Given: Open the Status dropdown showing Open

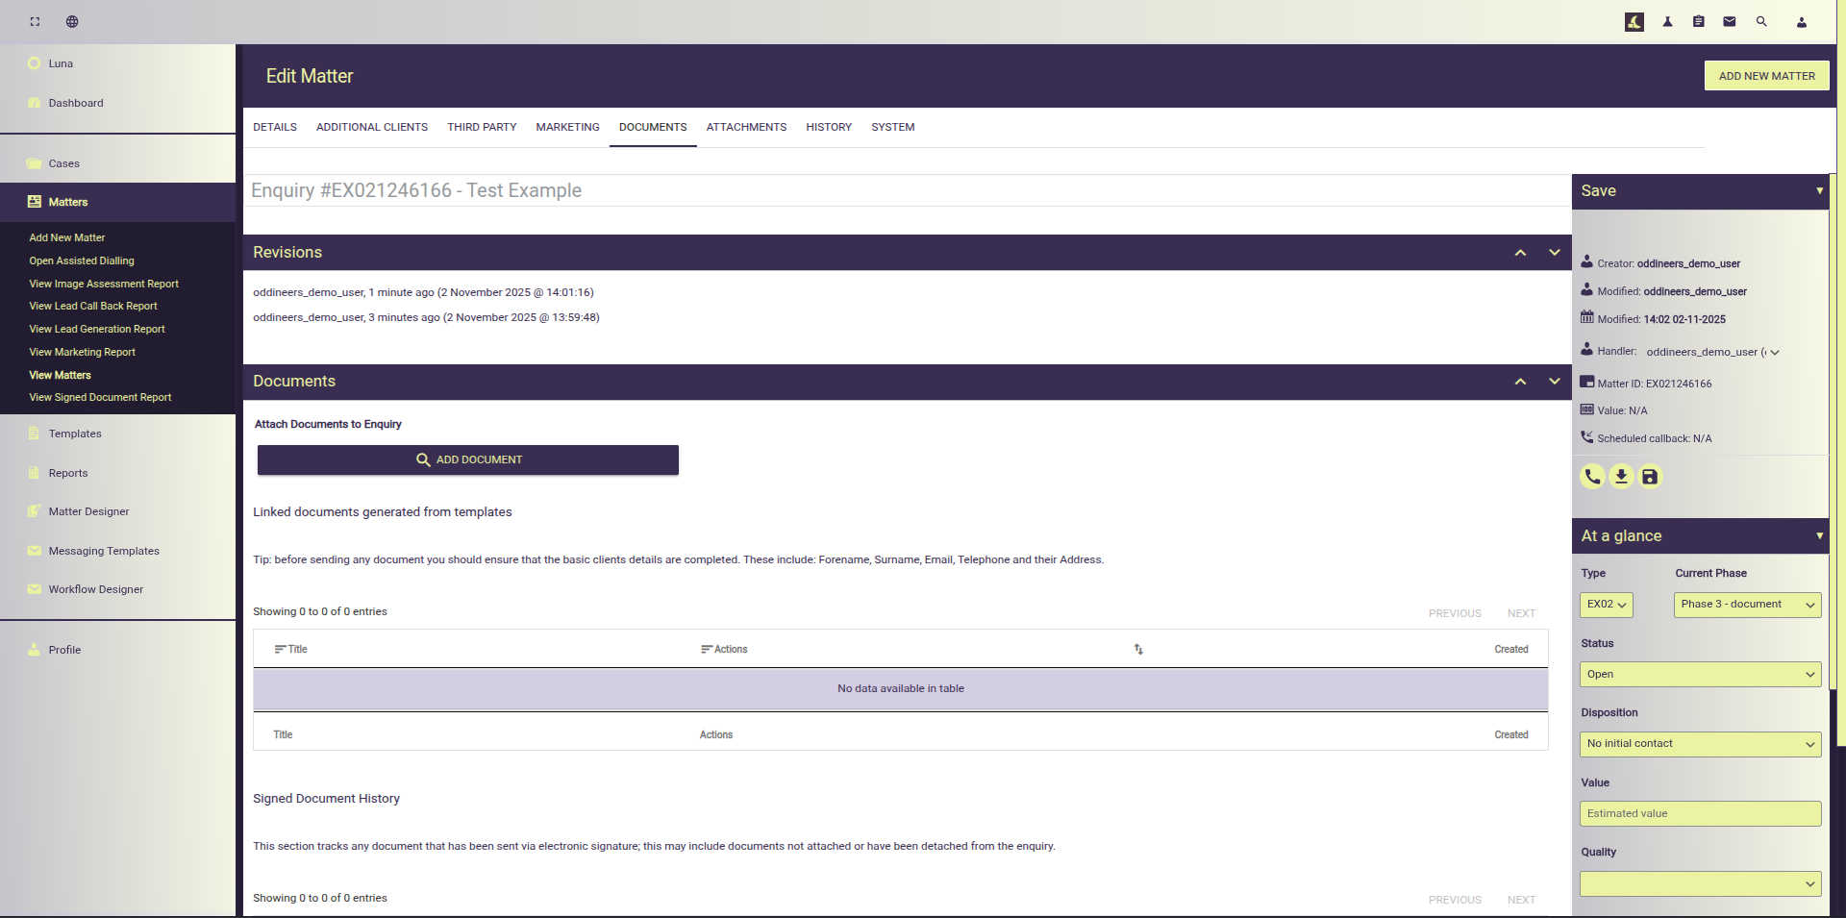Looking at the screenshot, I should pos(1700,675).
